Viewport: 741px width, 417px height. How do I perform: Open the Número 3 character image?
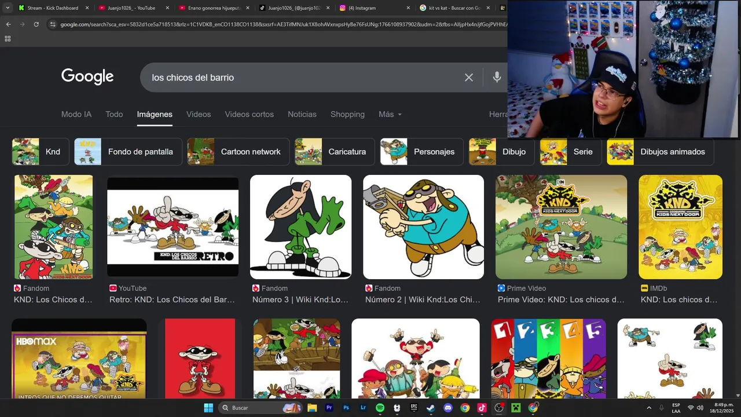[300, 227]
